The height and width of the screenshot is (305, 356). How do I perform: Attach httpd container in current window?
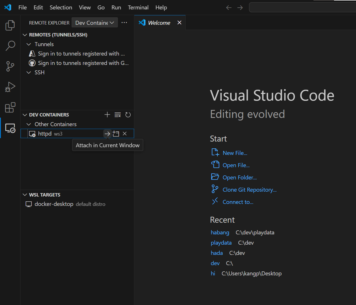point(107,134)
